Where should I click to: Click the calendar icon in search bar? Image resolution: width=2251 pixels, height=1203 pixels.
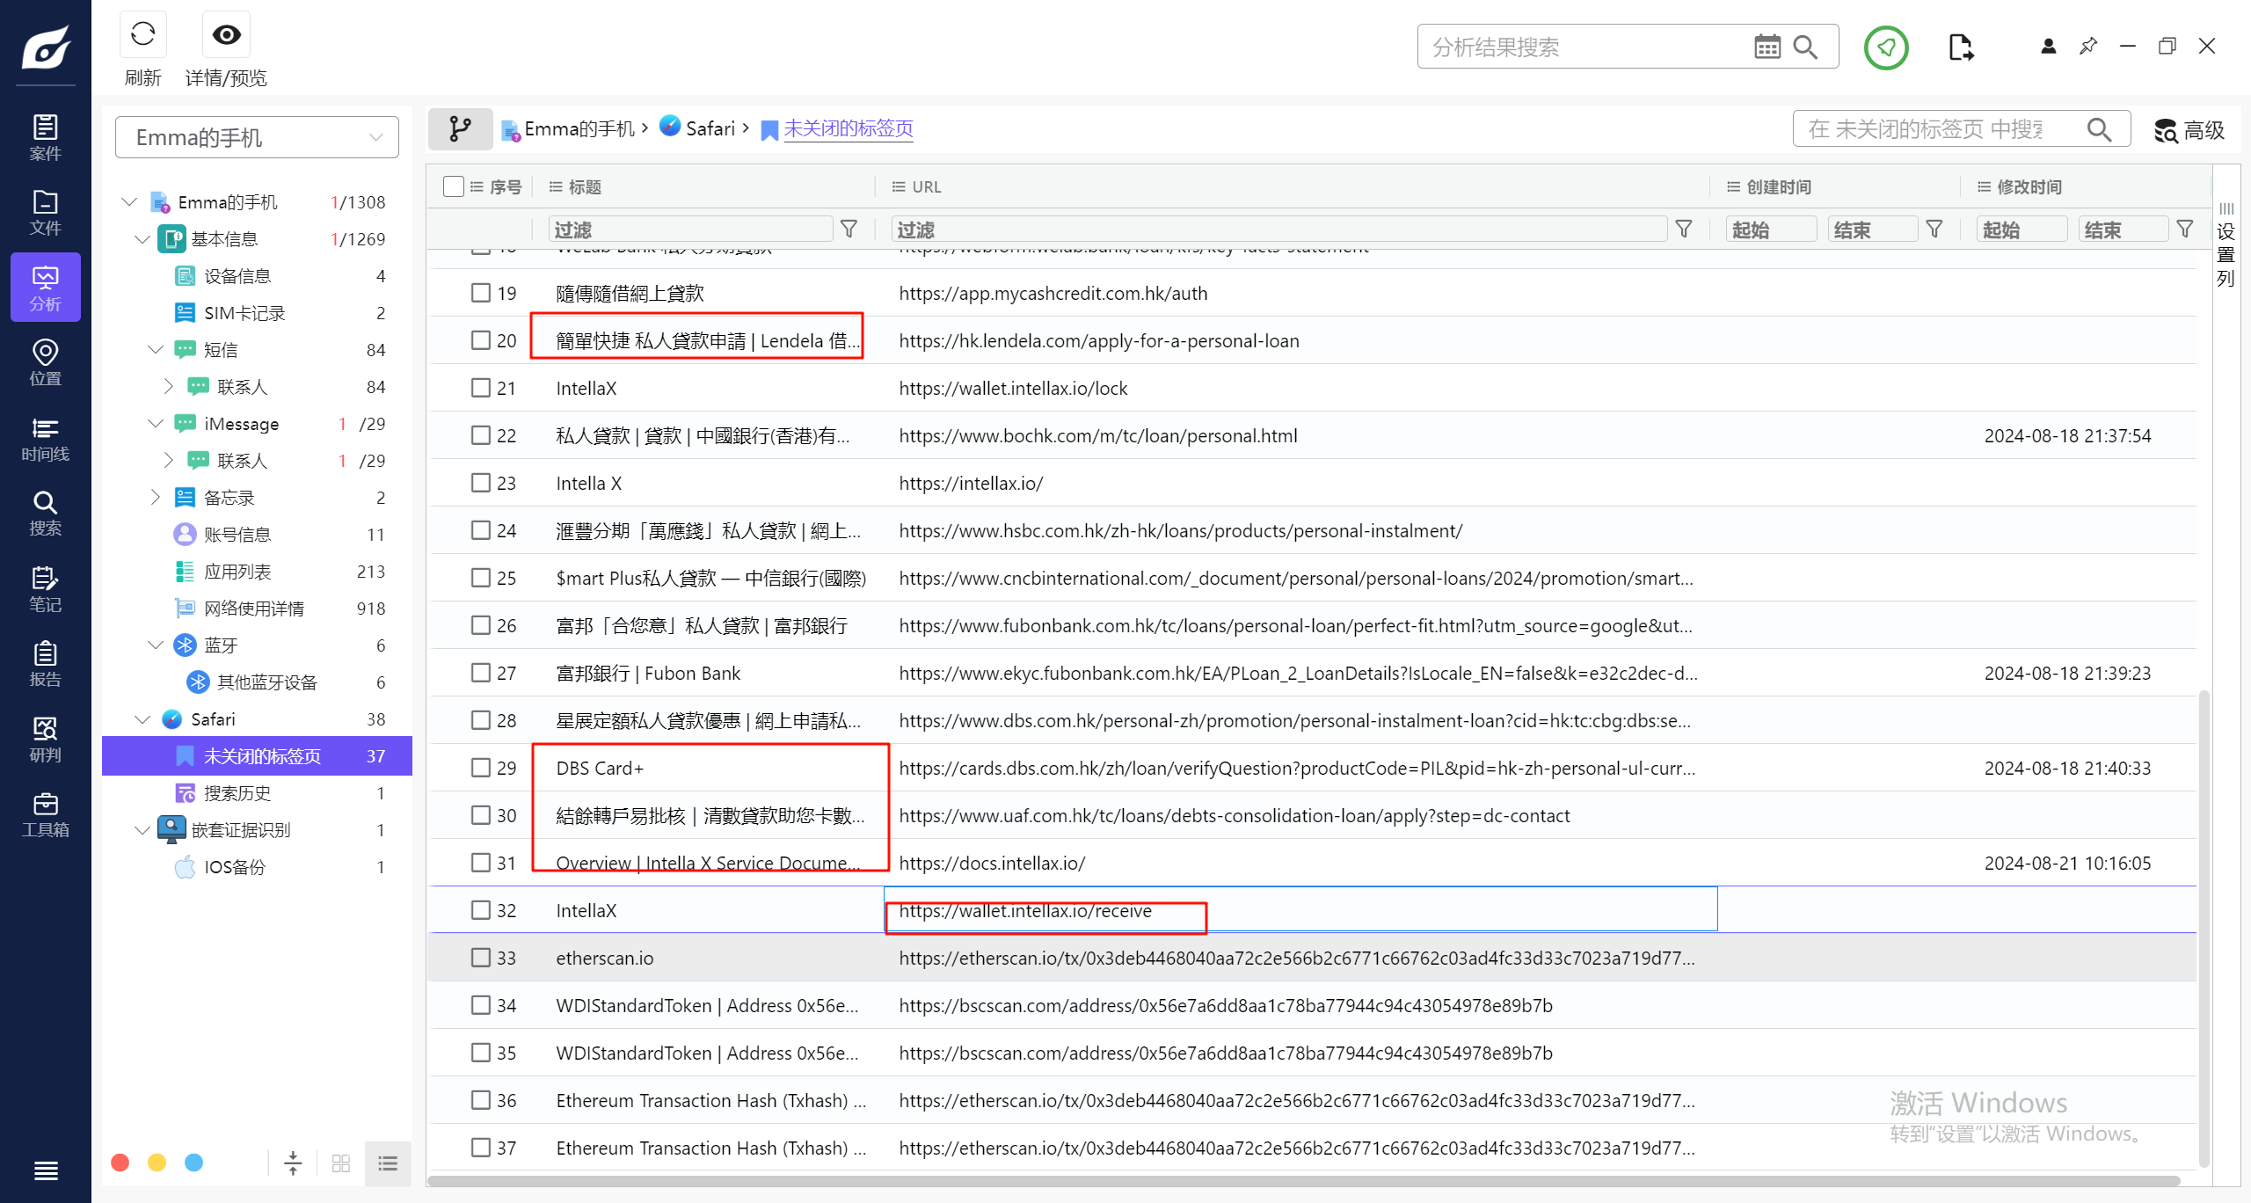coord(1767,47)
